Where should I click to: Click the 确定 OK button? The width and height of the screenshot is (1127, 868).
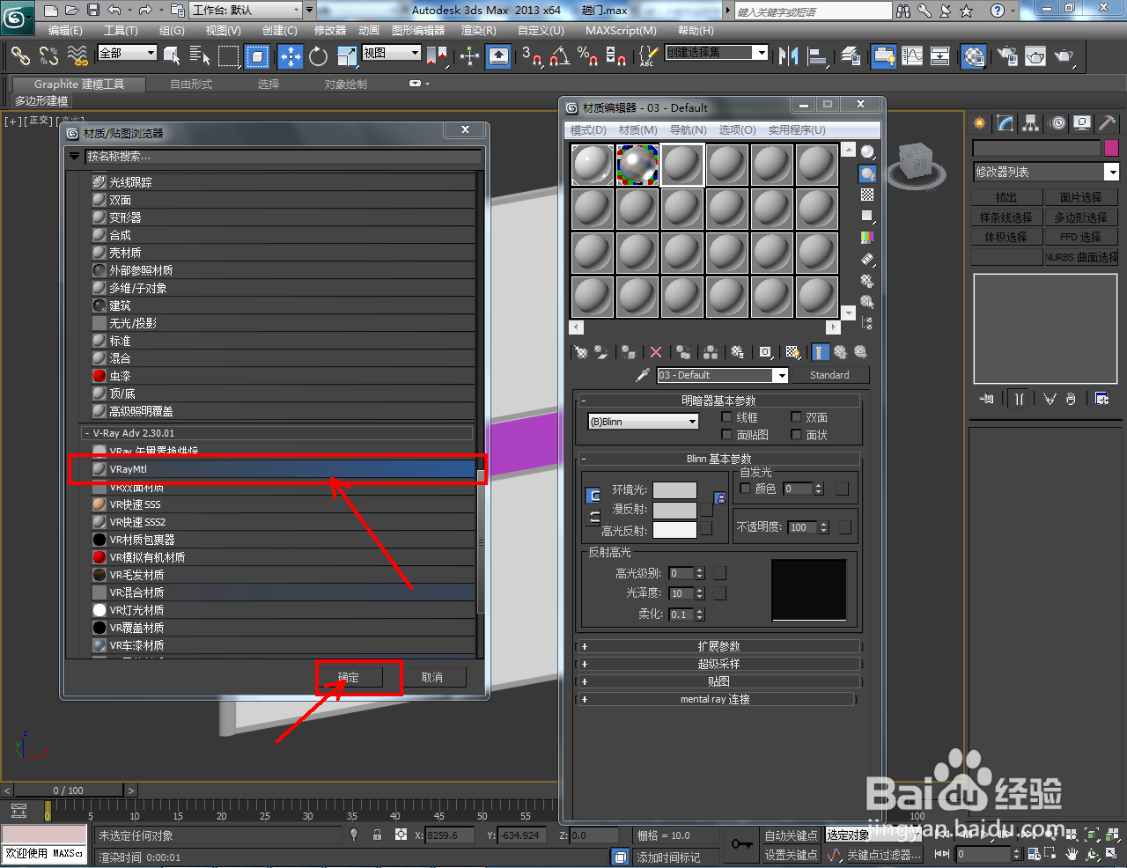coord(349,677)
